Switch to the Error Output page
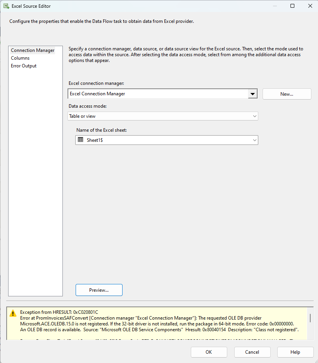The height and width of the screenshot is (363, 318). coord(23,65)
